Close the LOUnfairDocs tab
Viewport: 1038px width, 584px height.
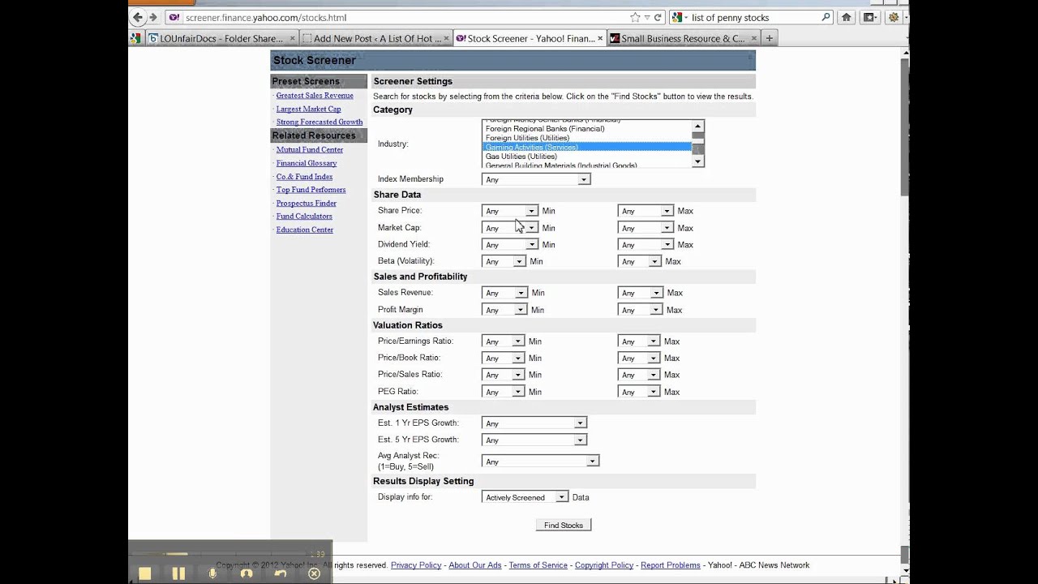point(293,38)
